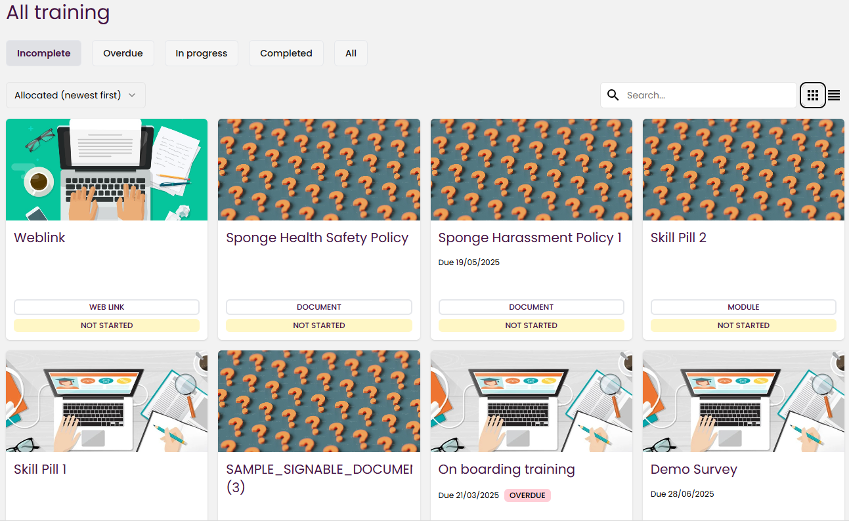Open the Demo Survey thumbnail image
The width and height of the screenshot is (849, 521).
(743, 401)
